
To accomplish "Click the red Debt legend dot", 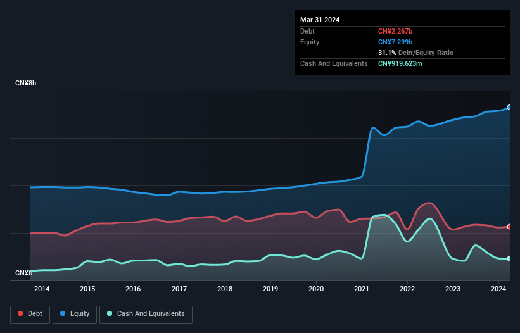I will coord(20,313).
